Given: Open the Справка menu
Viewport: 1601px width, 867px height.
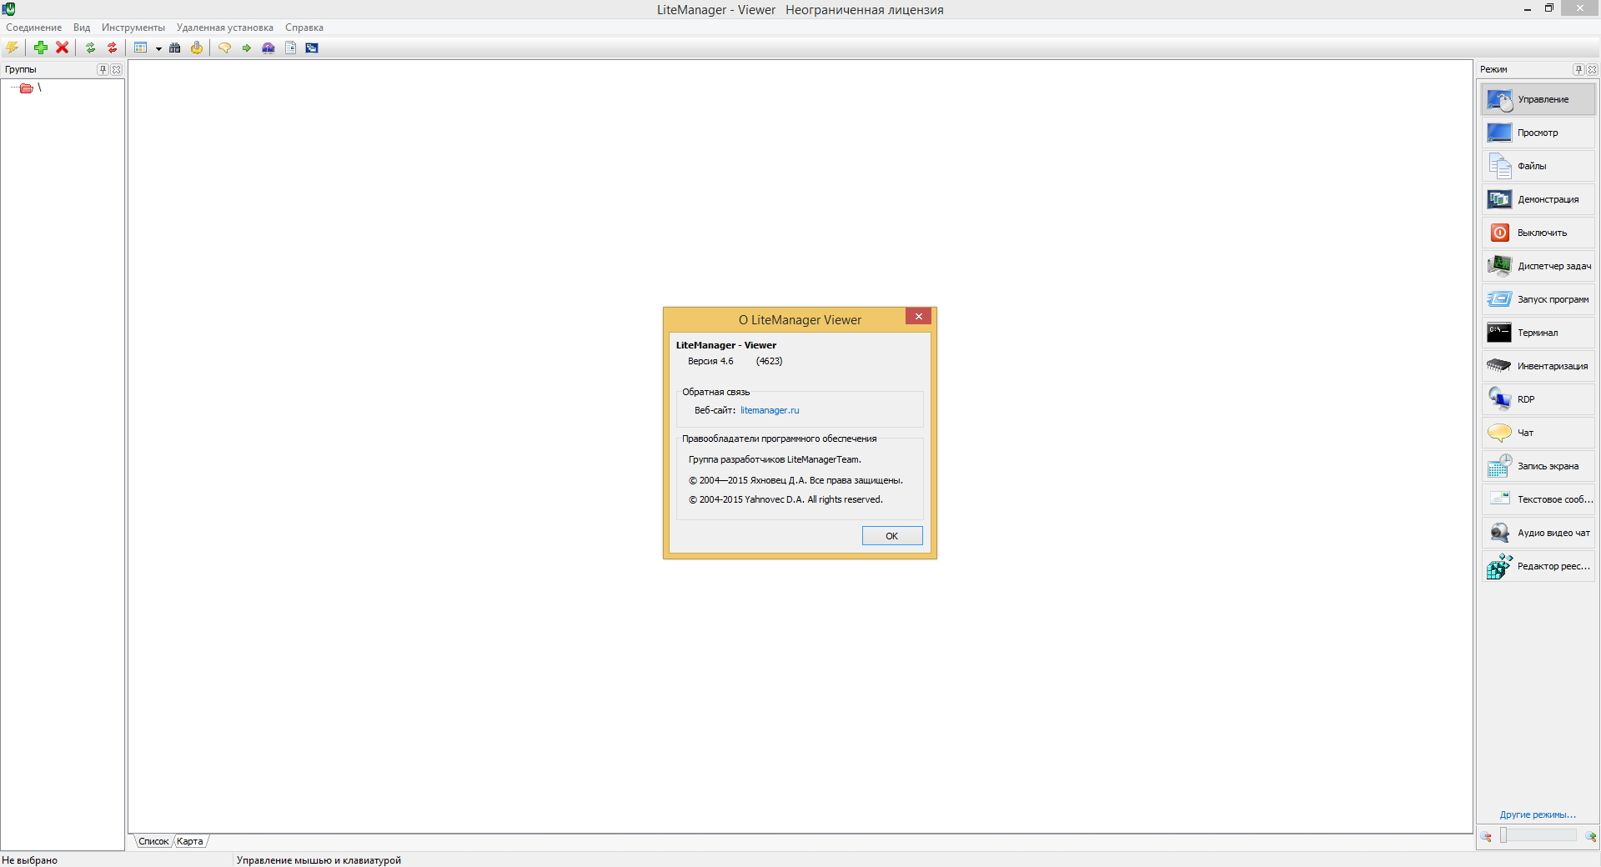Looking at the screenshot, I should click(x=304, y=28).
